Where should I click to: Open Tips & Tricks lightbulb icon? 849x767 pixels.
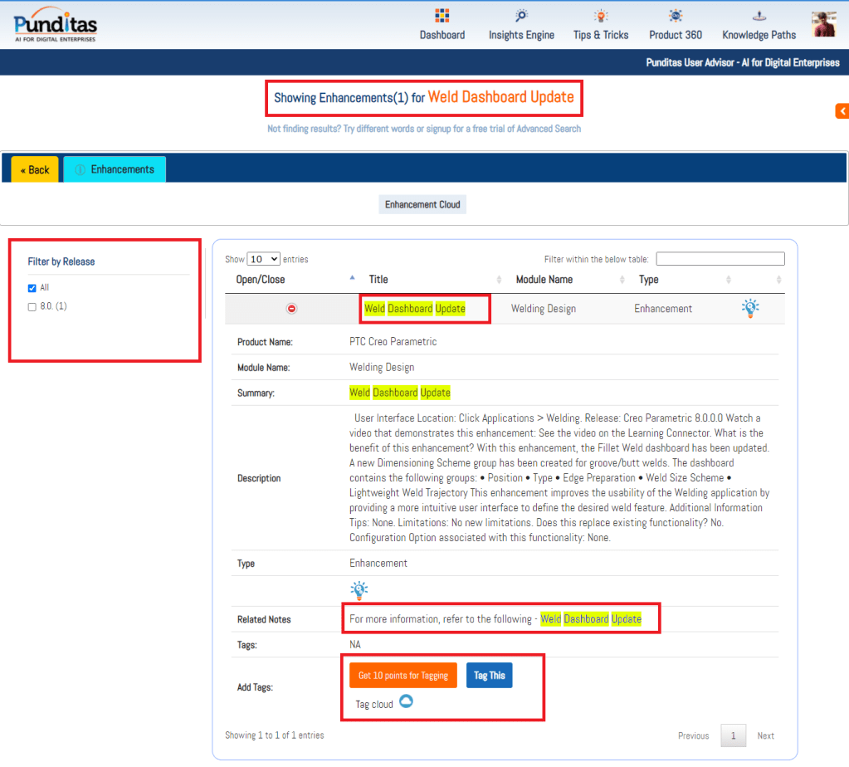coord(600,16)
